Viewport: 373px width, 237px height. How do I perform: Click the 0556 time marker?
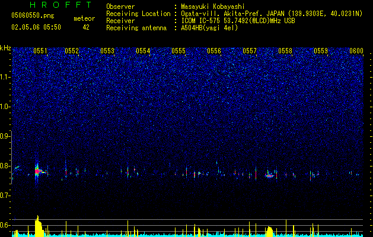pos(214,51)
